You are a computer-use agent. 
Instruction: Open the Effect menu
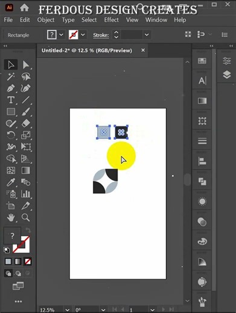coord(111,20)
